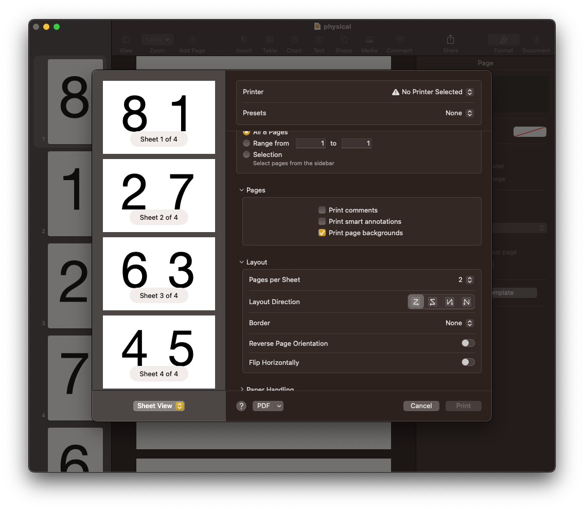This screenshot has height=510, width=584.
Task: Pick the third layout direction icon
Action: point(450,302)
